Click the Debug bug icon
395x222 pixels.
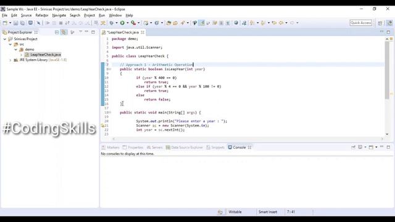click(x=111, y=23)
